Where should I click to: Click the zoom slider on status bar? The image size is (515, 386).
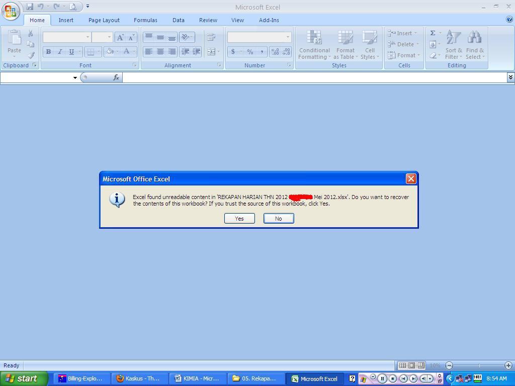click(479, 365)
